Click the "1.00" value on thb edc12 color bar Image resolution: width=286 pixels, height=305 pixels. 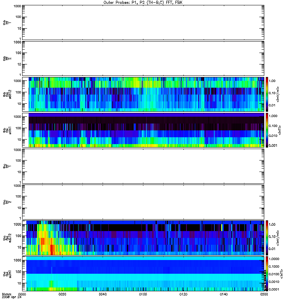[x=272, y=81]
